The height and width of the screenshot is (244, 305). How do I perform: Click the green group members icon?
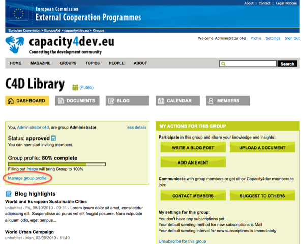pyautogui.click(x=75, y=87)
